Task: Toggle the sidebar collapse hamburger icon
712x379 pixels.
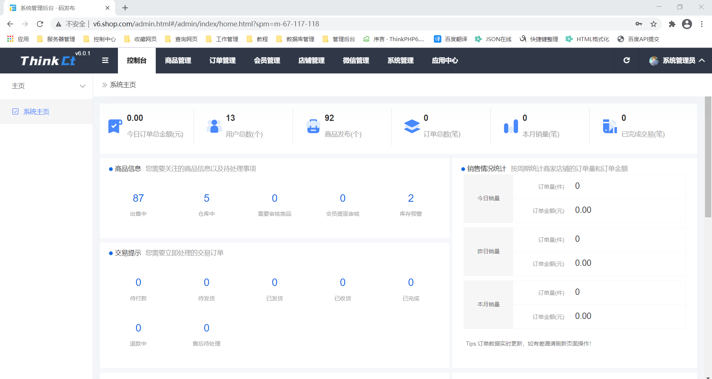Action: (x=105, y=60)
